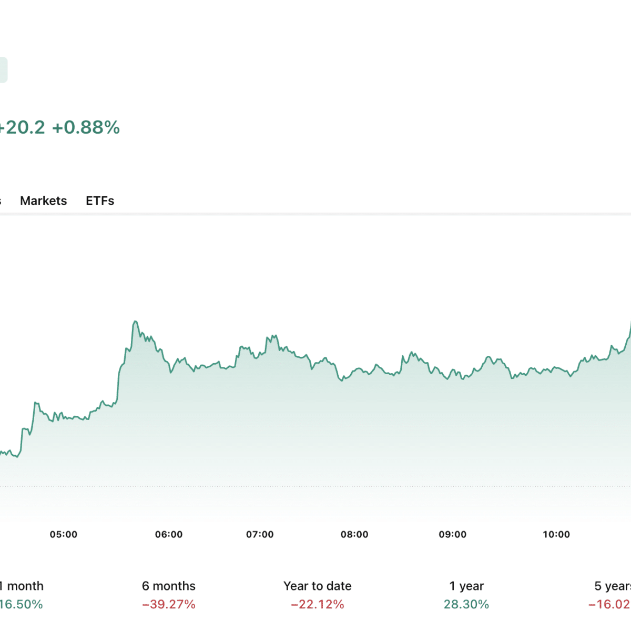Click the 08:00 time axis label

coord(354,534)
